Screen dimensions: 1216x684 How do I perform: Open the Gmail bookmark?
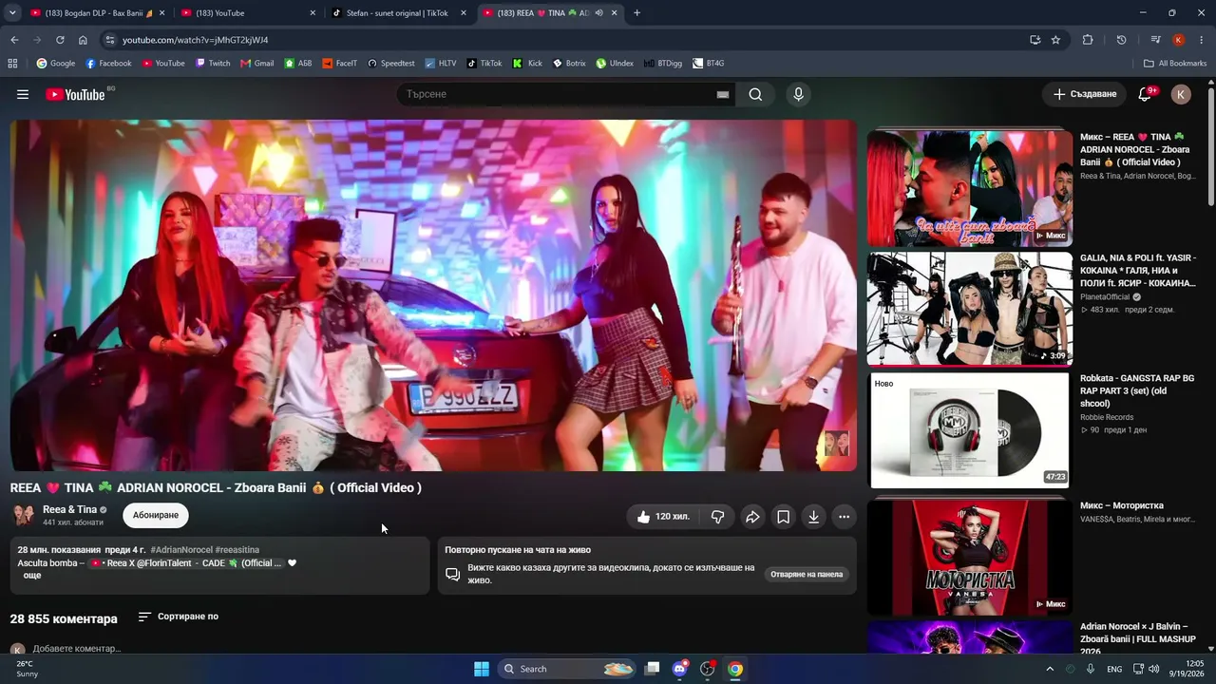(257, 64)
